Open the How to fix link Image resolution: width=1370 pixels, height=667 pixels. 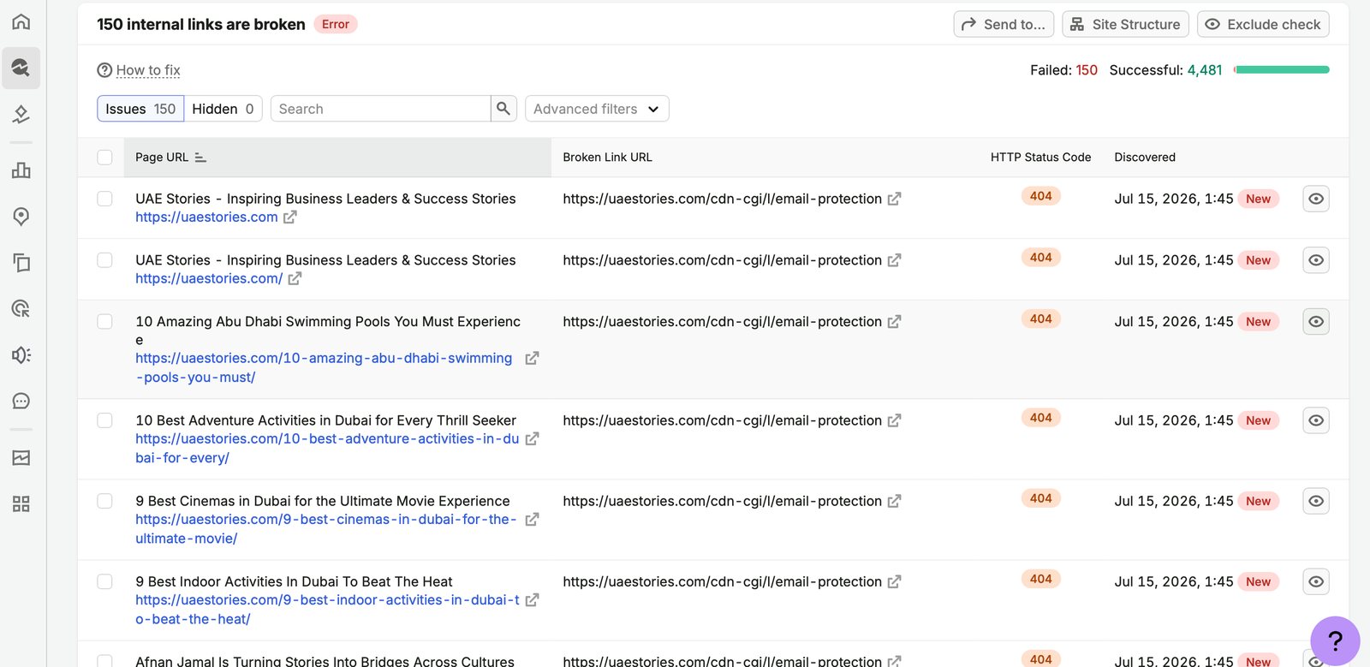pyautogui.click(x=148, y=70)
